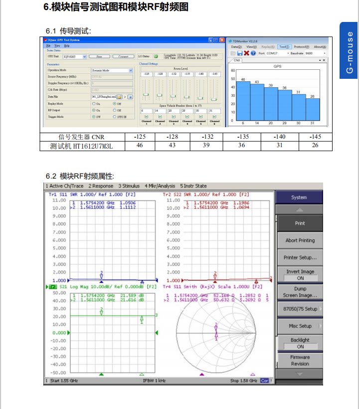Open the Baudrate 9600 dropdown

[325, 53]
